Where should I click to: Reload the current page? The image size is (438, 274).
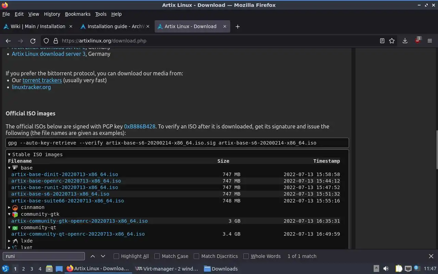pos(33,41)
